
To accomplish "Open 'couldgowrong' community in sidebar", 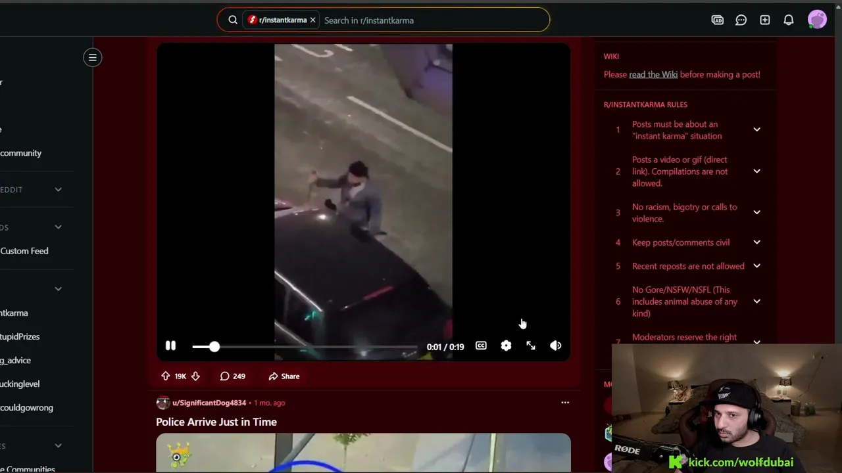I will (x=26, y=407).
